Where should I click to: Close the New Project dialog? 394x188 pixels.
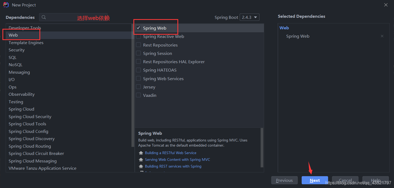[386, 5]
